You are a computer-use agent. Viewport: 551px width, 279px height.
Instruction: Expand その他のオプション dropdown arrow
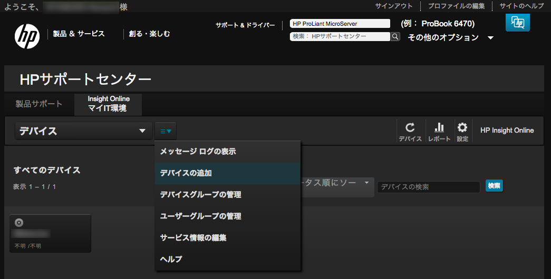[490, 38]
